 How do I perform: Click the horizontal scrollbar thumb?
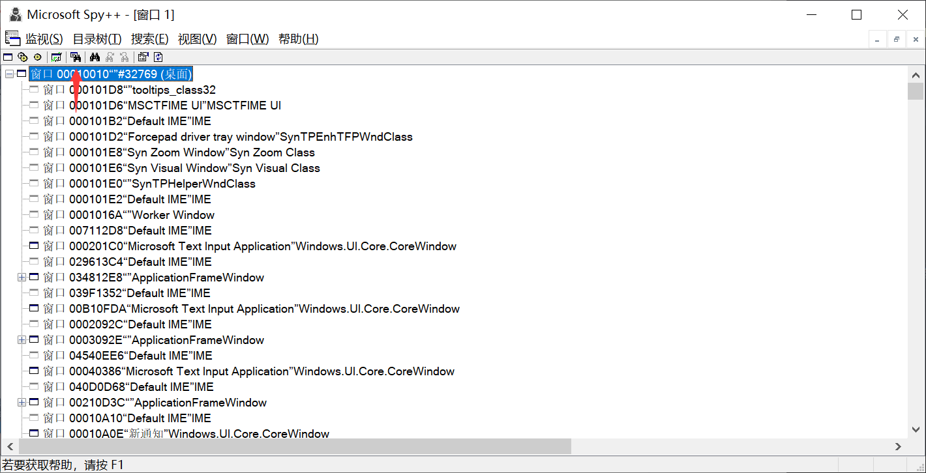coord(295,446)
